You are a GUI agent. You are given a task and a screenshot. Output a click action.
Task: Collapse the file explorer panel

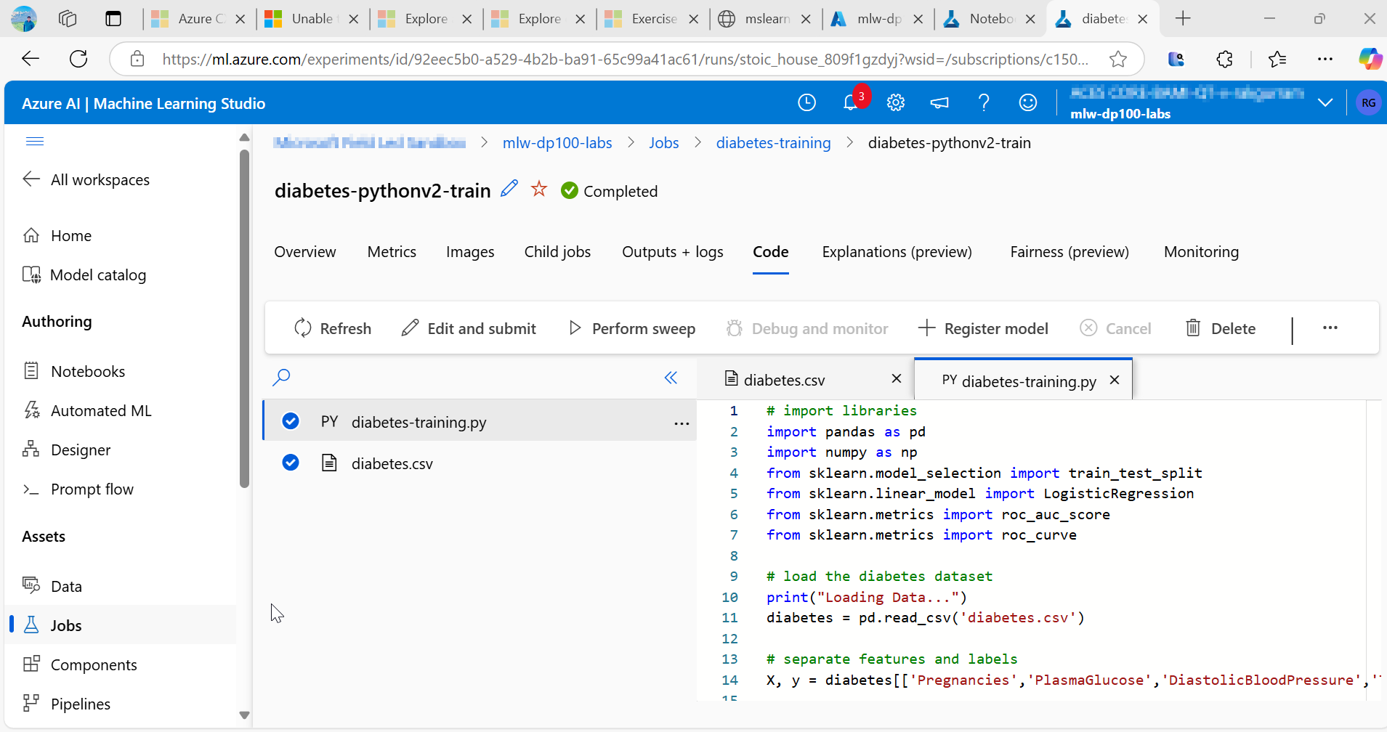tap(671, 378)
